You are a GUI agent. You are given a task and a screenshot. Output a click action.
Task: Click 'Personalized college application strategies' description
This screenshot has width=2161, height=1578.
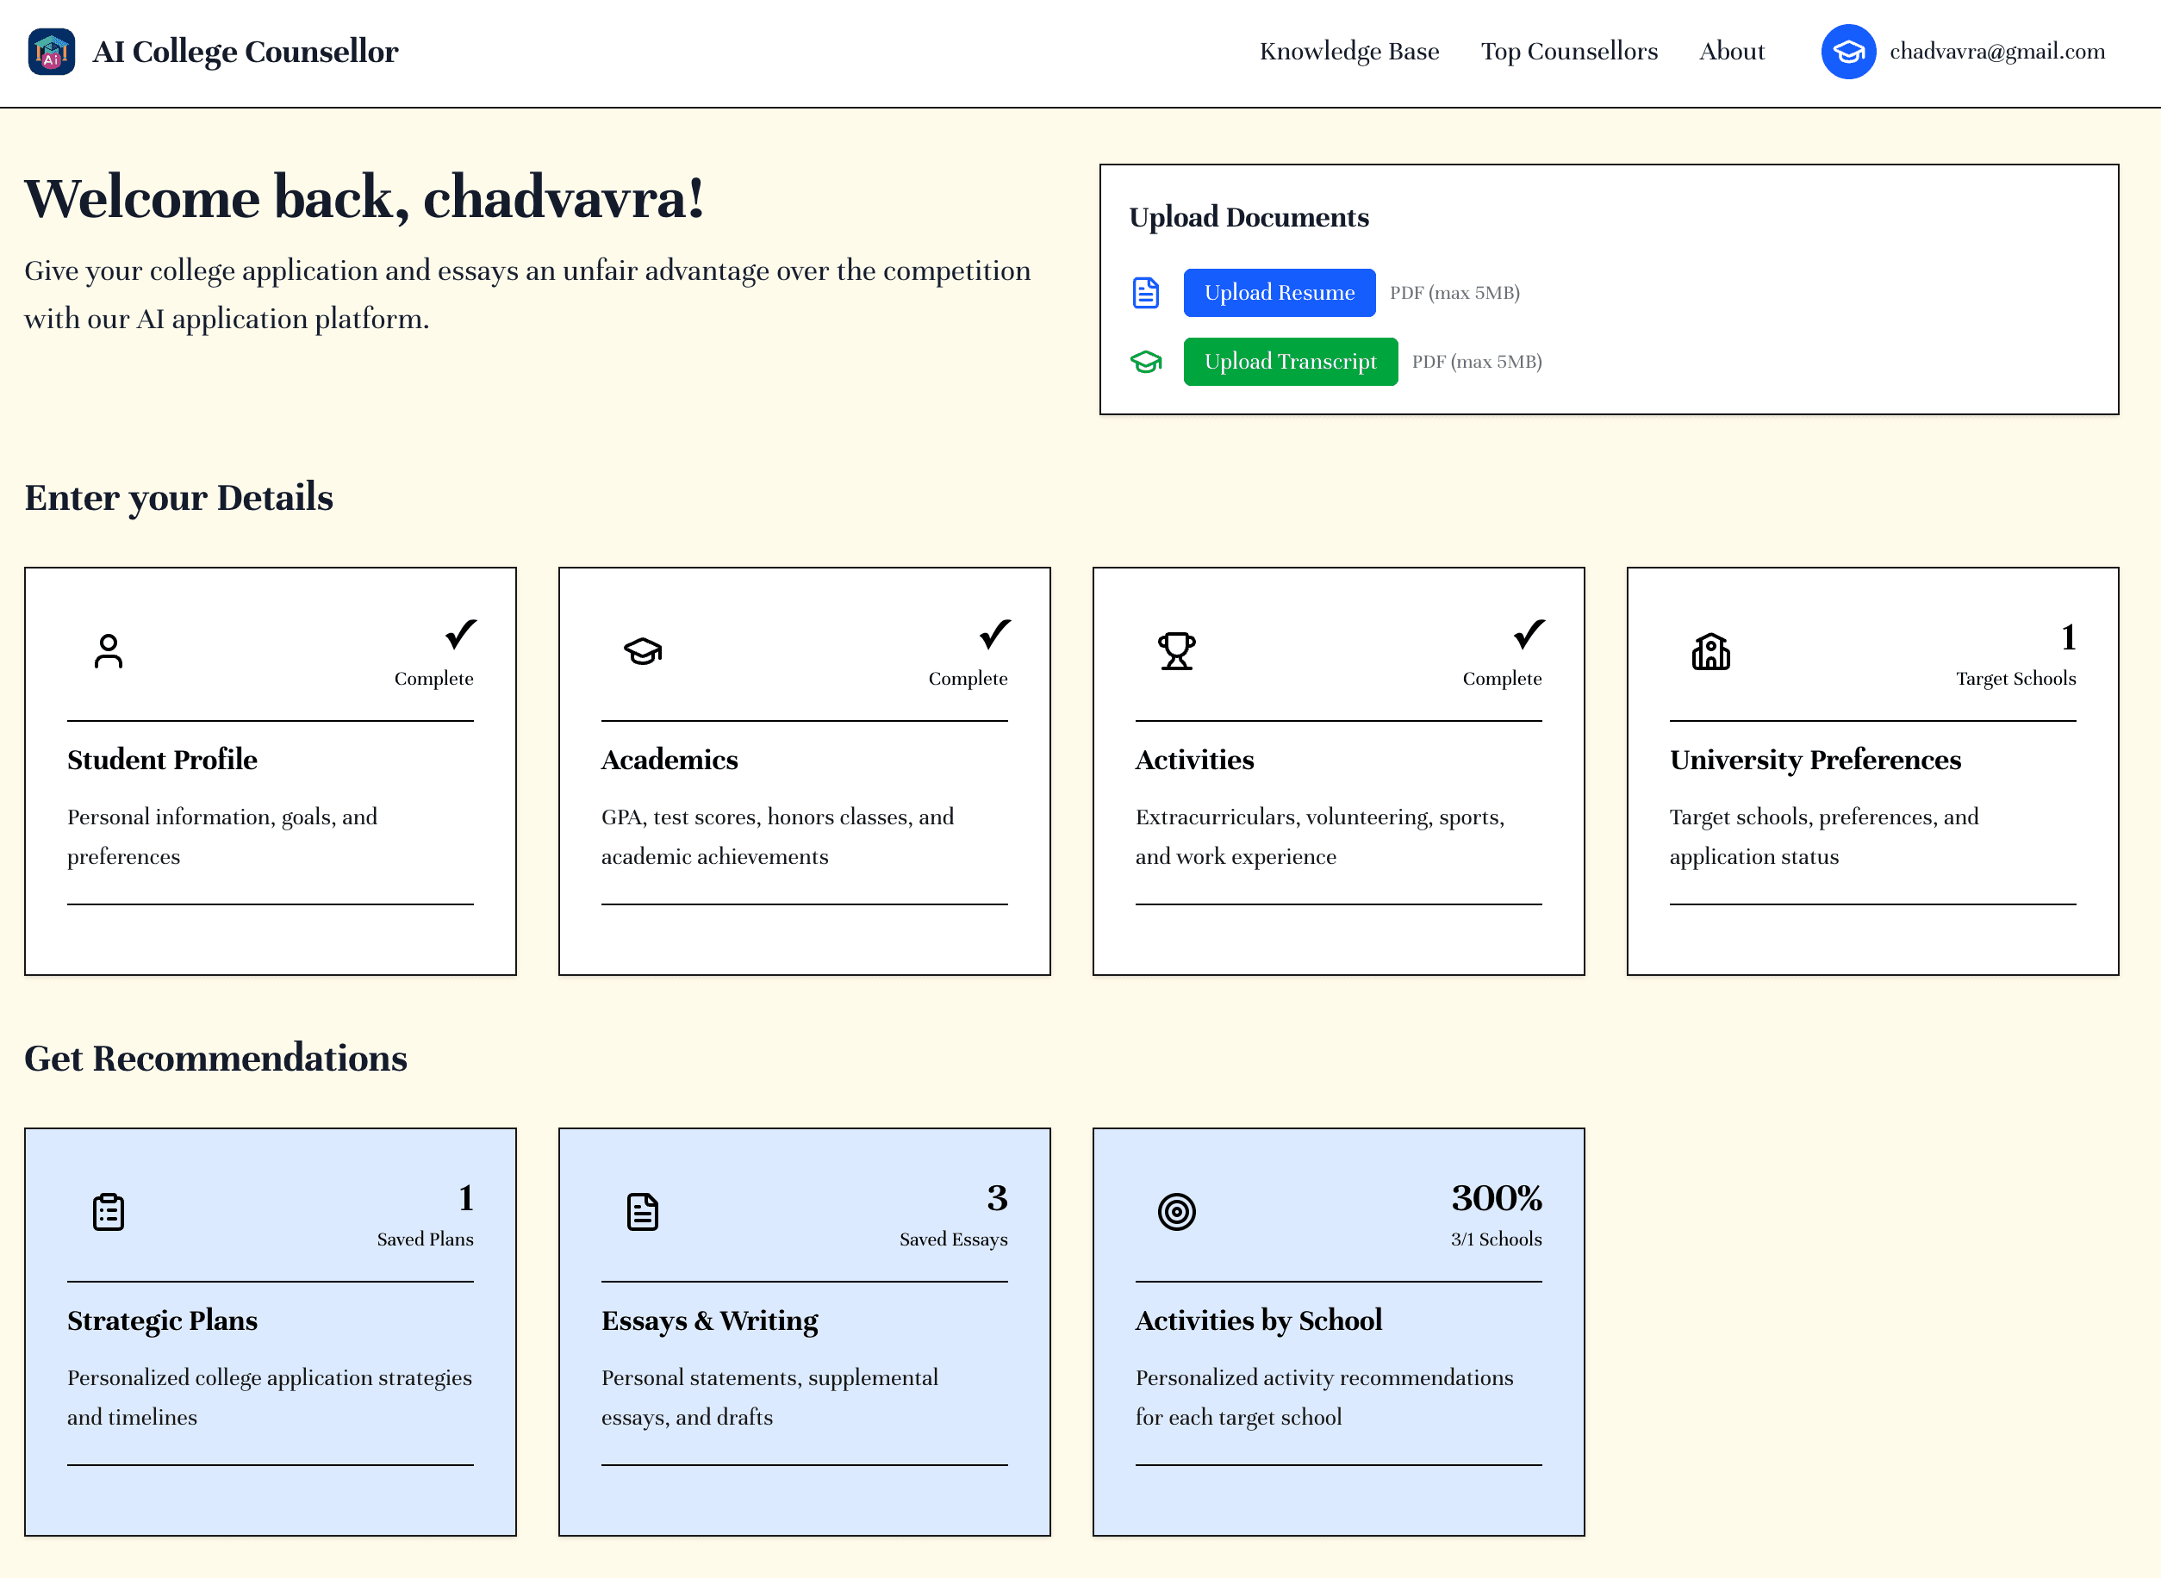point(270,1397)
